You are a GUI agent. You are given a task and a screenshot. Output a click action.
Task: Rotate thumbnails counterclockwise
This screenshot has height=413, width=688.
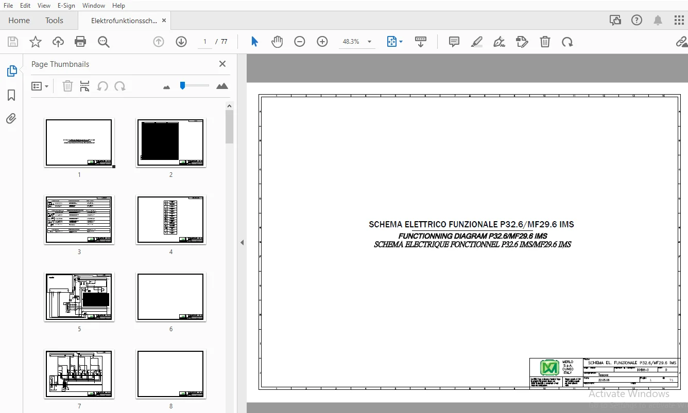tap(102, 86)
